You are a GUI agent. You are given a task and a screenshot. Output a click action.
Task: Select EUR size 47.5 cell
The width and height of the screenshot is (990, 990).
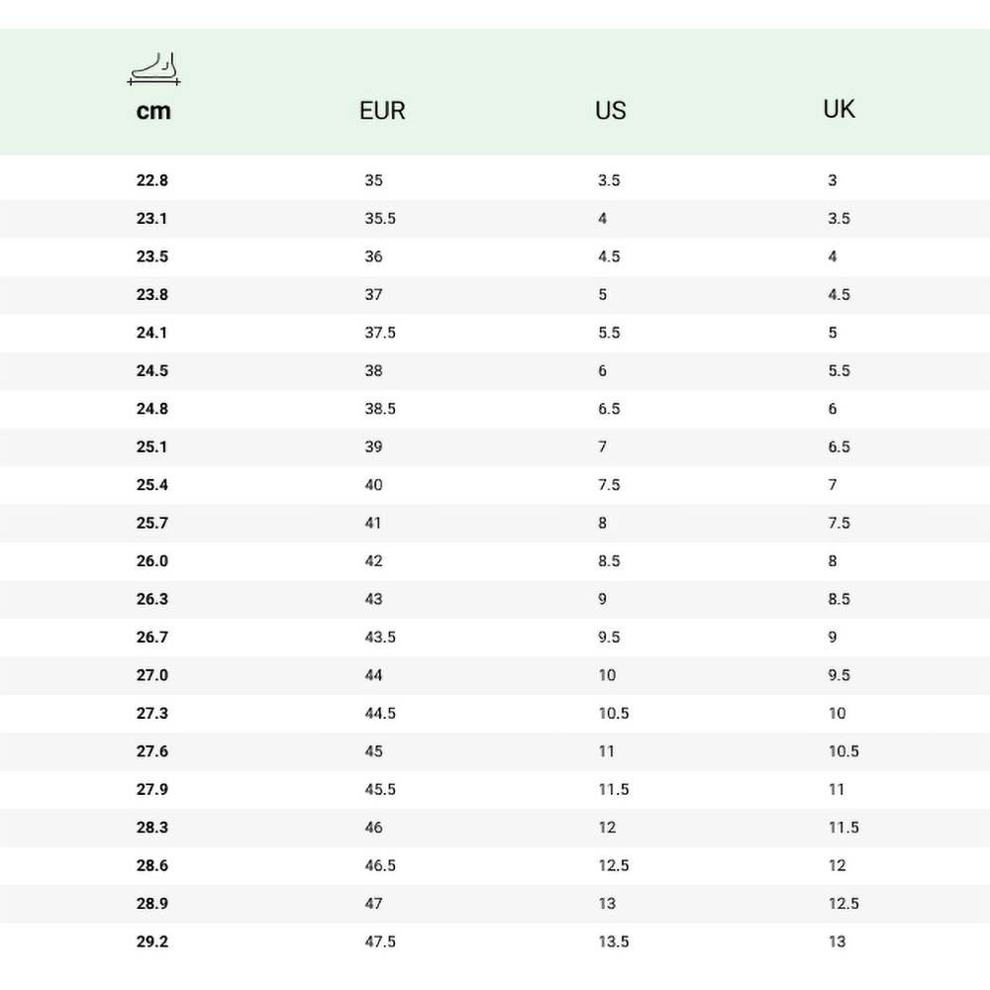(x=380, y=941)
